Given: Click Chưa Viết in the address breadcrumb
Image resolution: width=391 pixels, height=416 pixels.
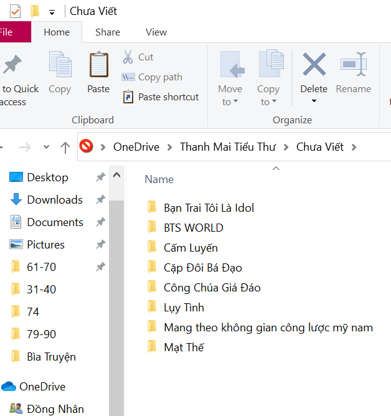Looking at the screenshot, I should [x=320, y=147].
